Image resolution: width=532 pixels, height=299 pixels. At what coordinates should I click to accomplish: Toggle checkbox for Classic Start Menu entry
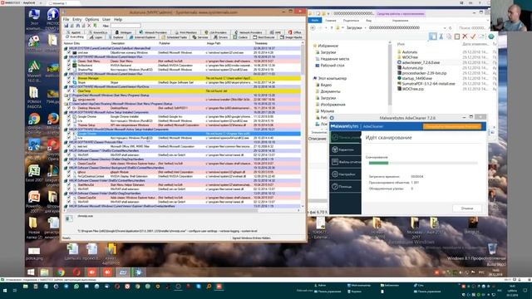click(69, 61)
